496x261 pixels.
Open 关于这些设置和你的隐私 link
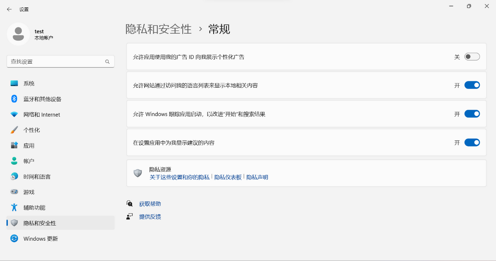click(179, 177)
